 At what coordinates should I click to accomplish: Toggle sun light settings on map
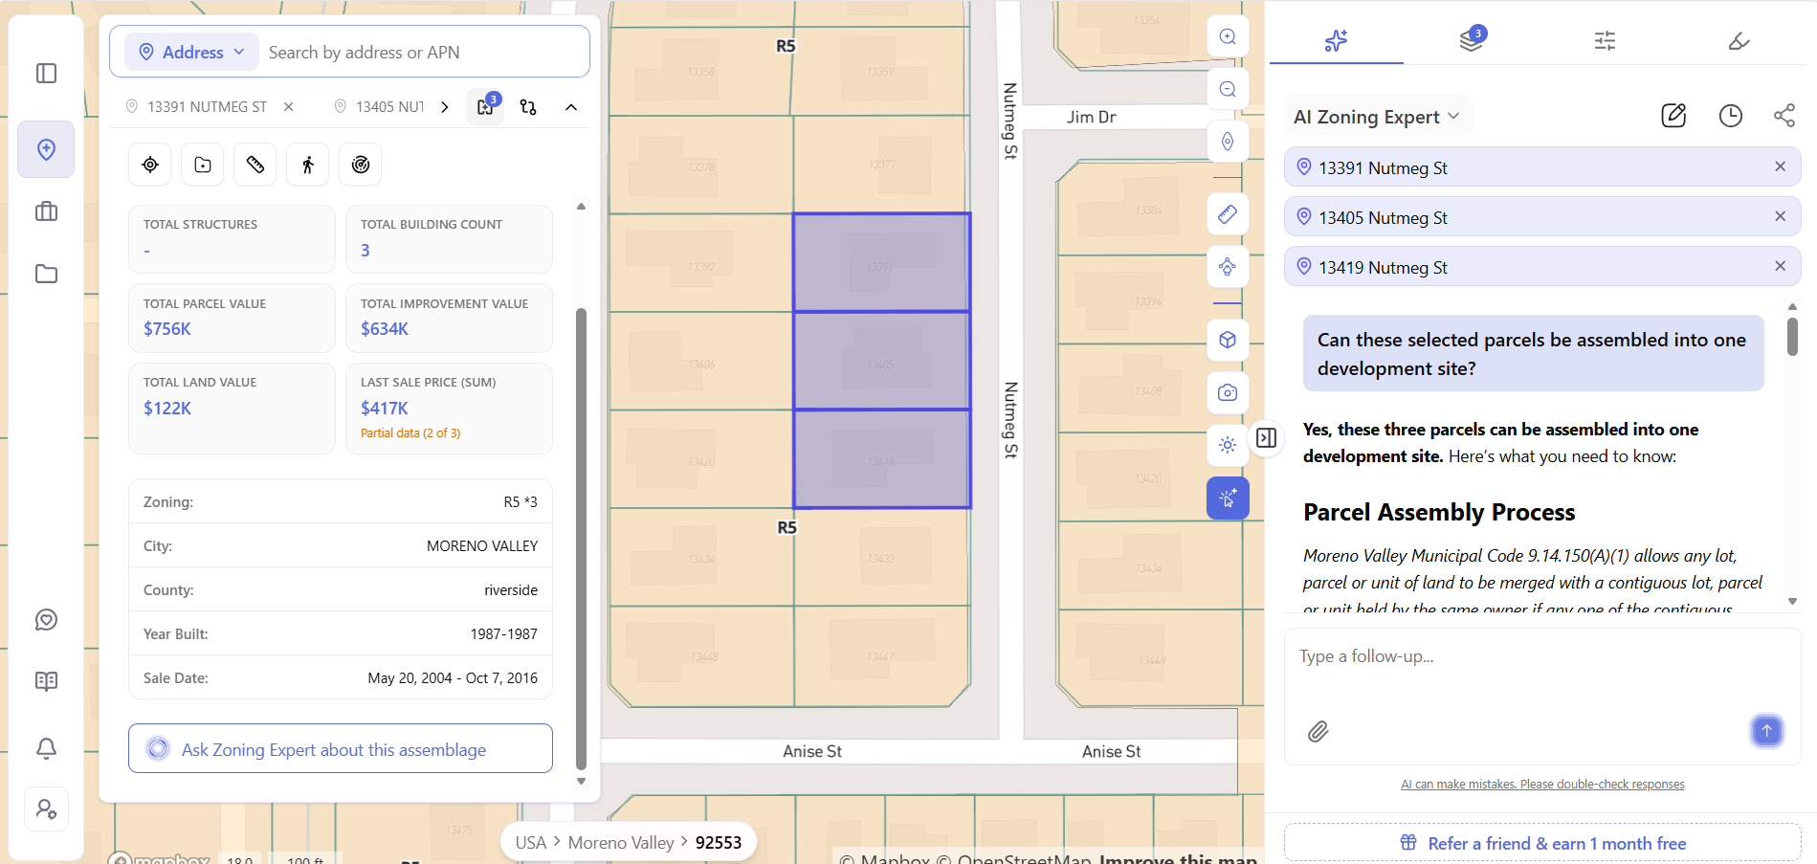coord(1228,445)
